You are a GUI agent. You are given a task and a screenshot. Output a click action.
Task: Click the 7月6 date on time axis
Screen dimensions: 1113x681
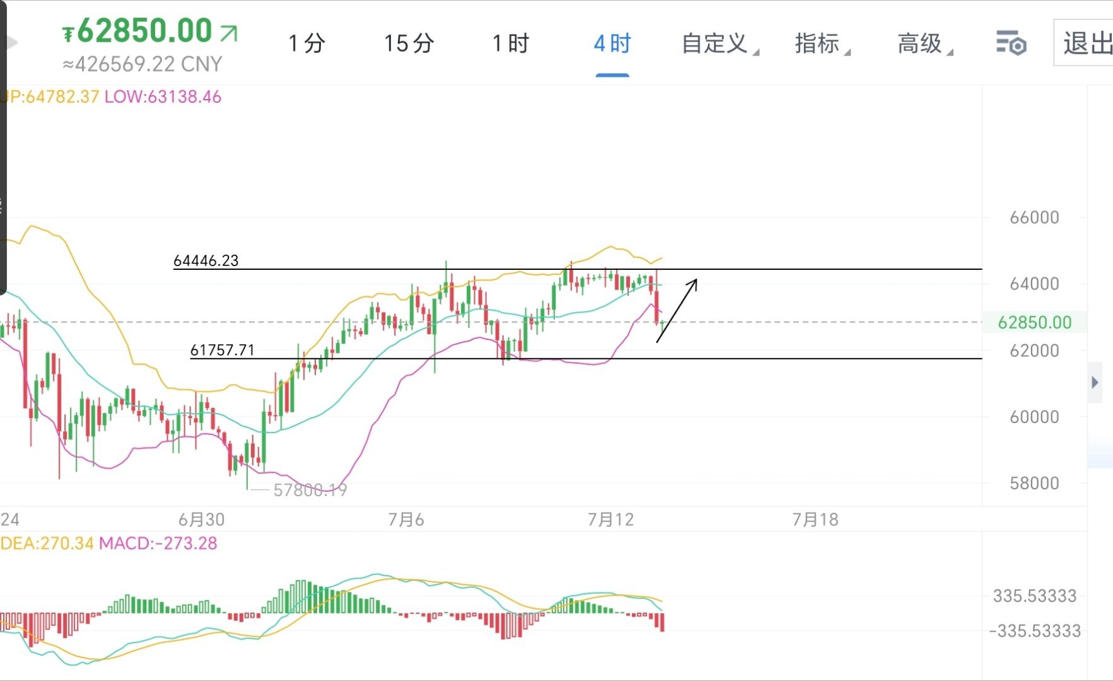pos(406,520)
